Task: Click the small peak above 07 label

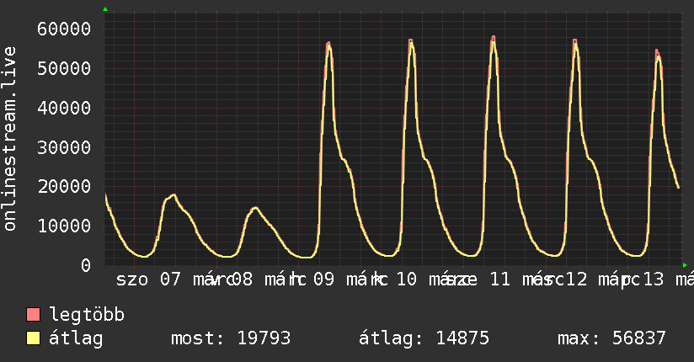Action: click(173, 194)
